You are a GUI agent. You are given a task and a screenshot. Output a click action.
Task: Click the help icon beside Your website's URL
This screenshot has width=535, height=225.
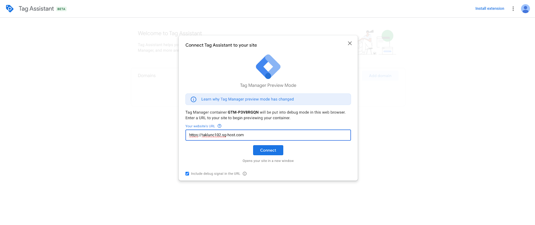[220, 126]
